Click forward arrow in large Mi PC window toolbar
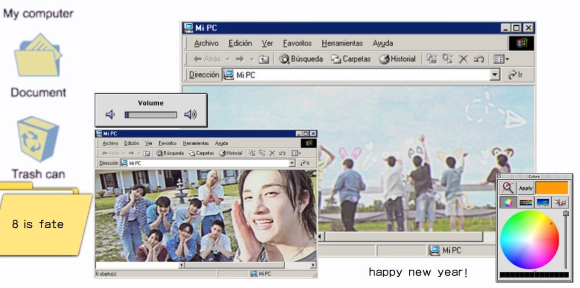The height and width of the screenshot is (288, 580). click(x=240, y=59)
